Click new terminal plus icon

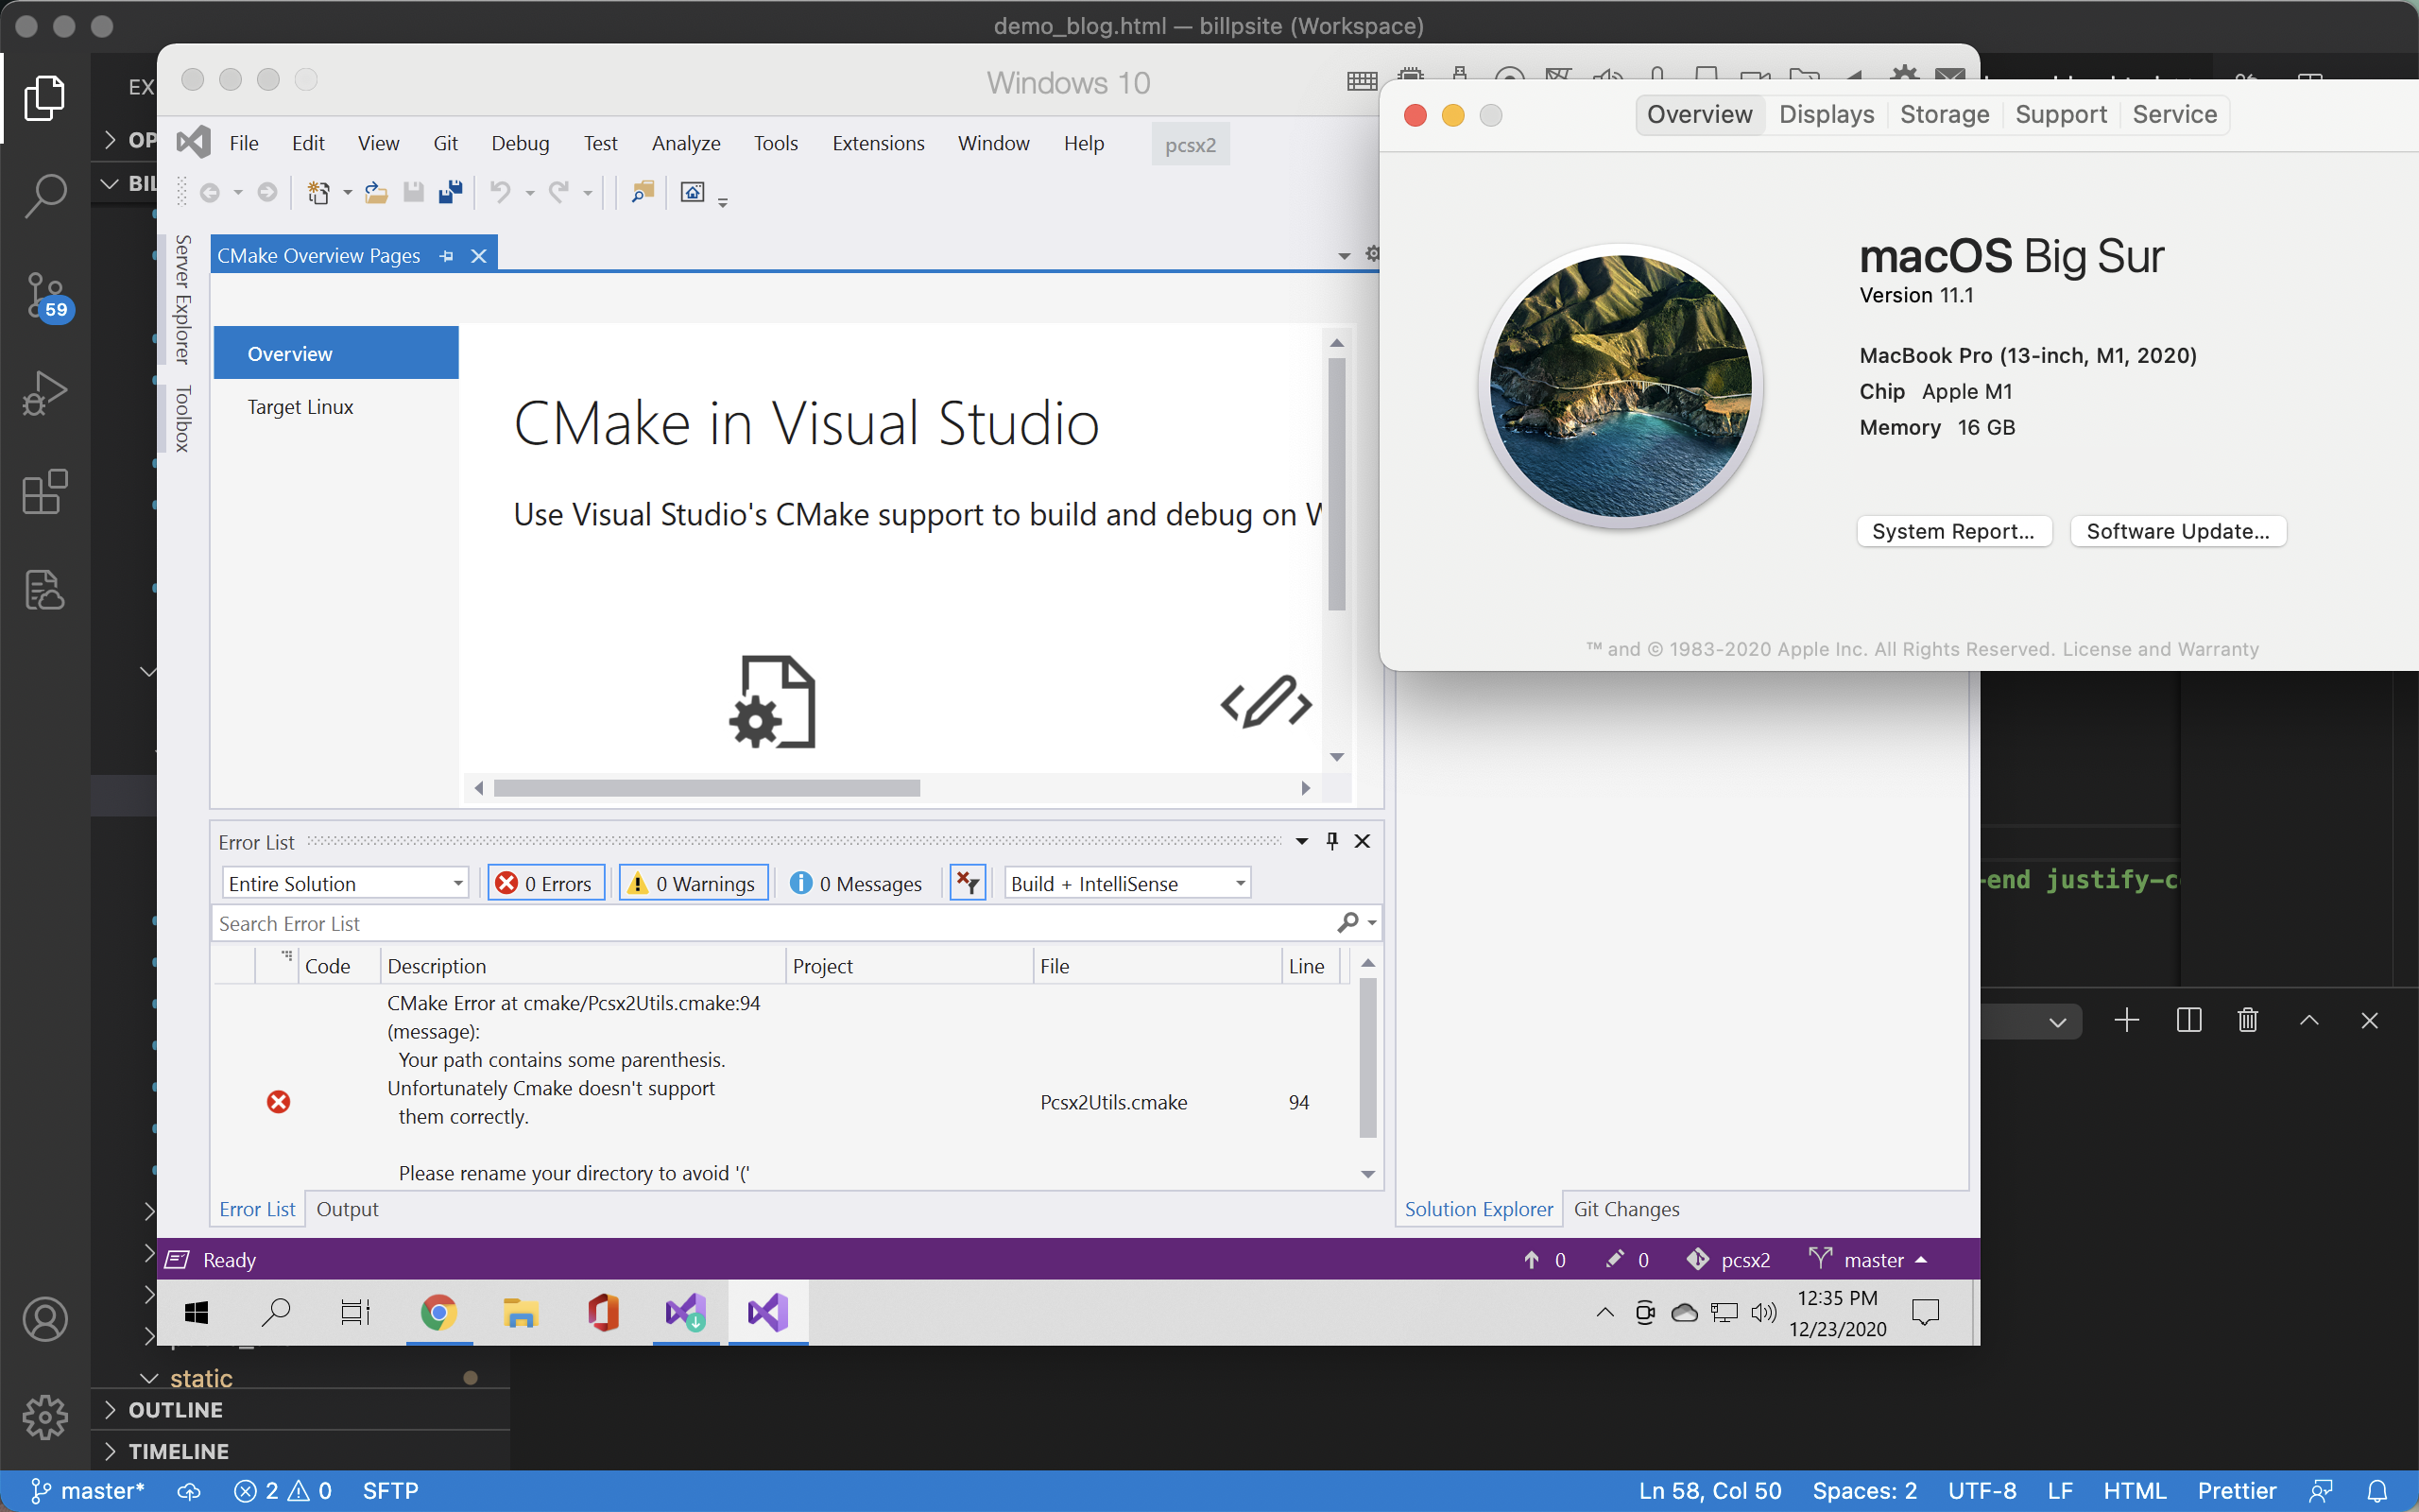tap(2127, 1021)
